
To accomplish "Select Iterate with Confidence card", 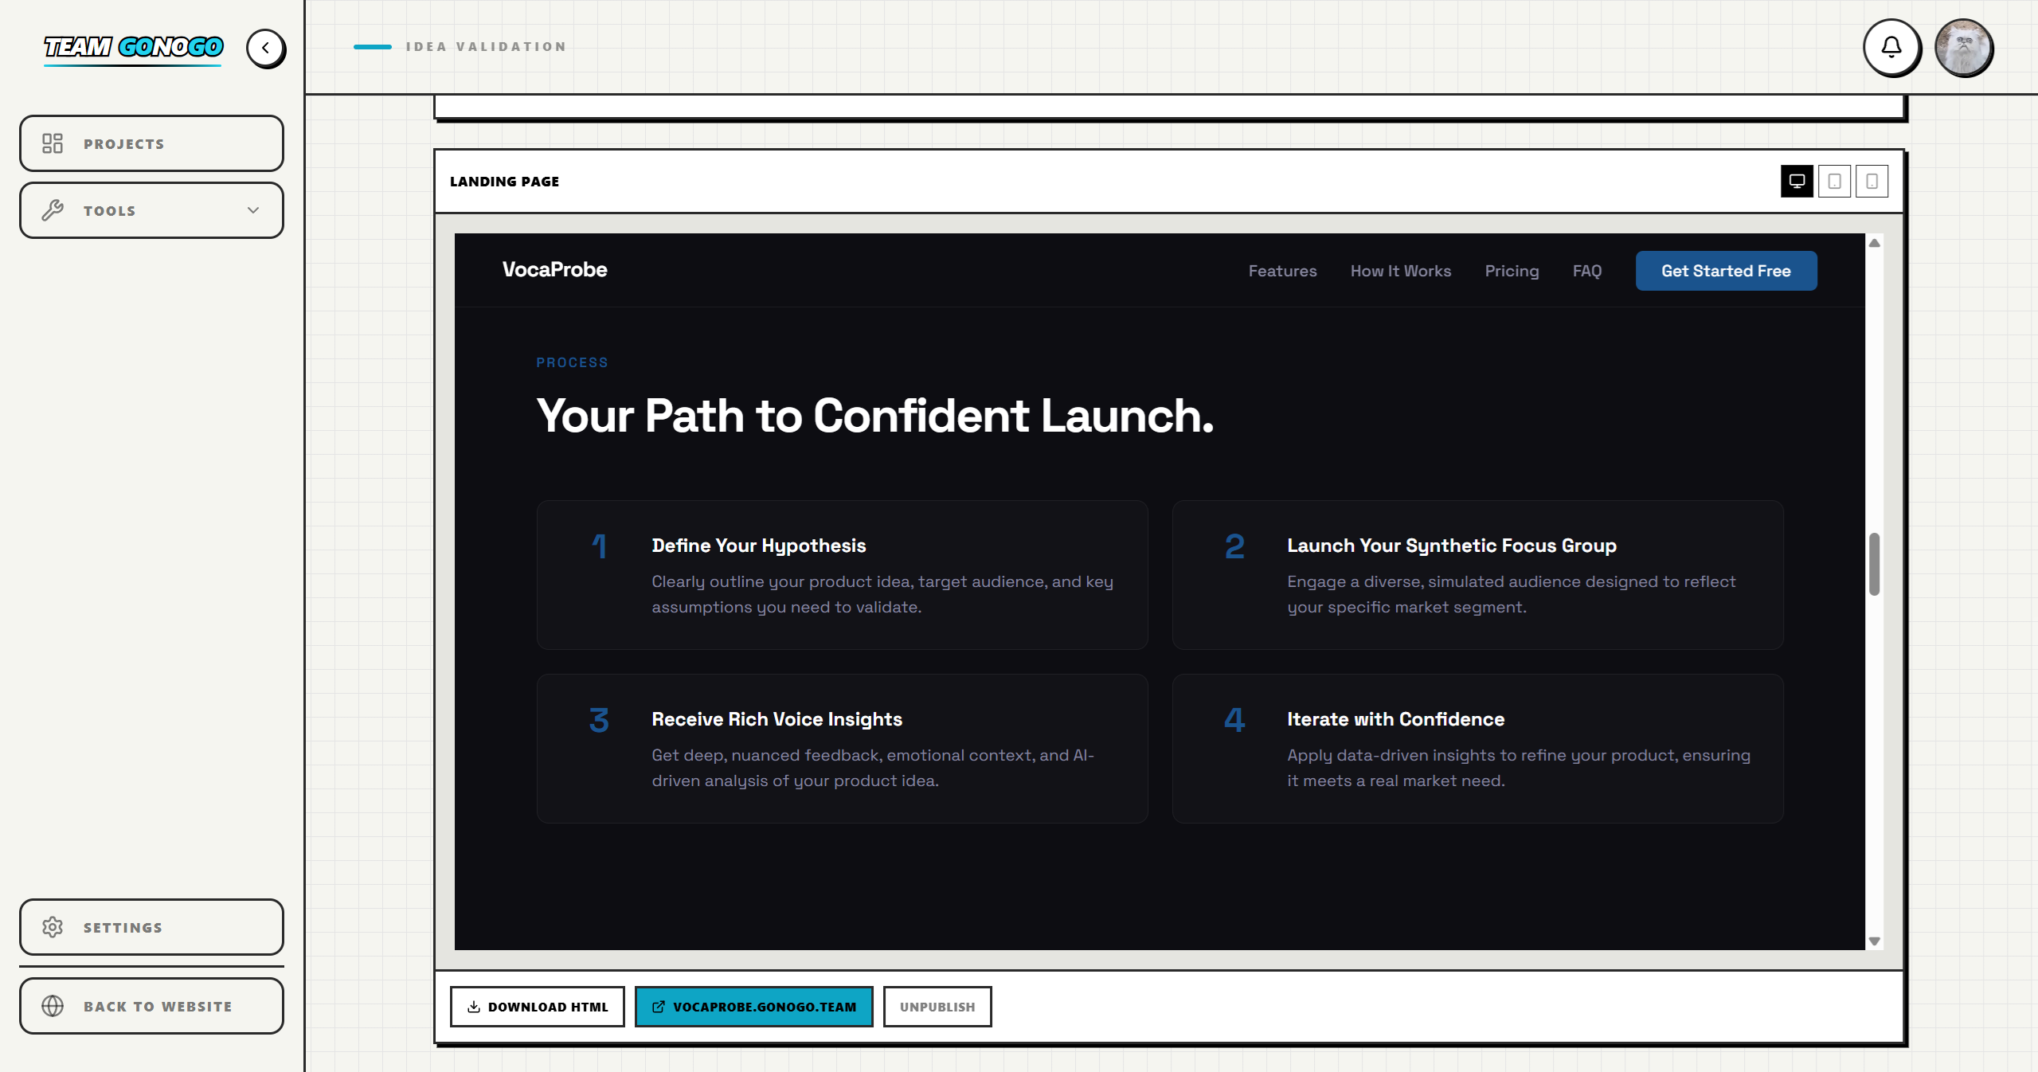I will (1477, 749).
